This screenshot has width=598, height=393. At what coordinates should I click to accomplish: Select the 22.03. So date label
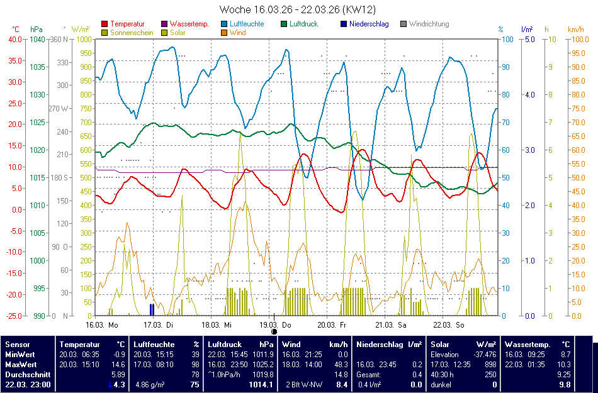449,325
